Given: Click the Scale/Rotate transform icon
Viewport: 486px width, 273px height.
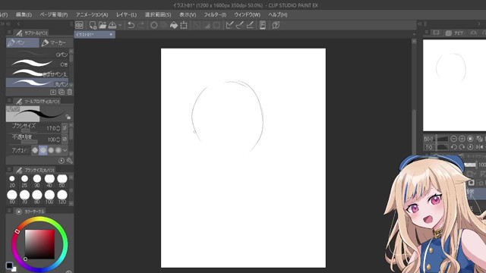Looking at the screenshot, I should 184,25.
